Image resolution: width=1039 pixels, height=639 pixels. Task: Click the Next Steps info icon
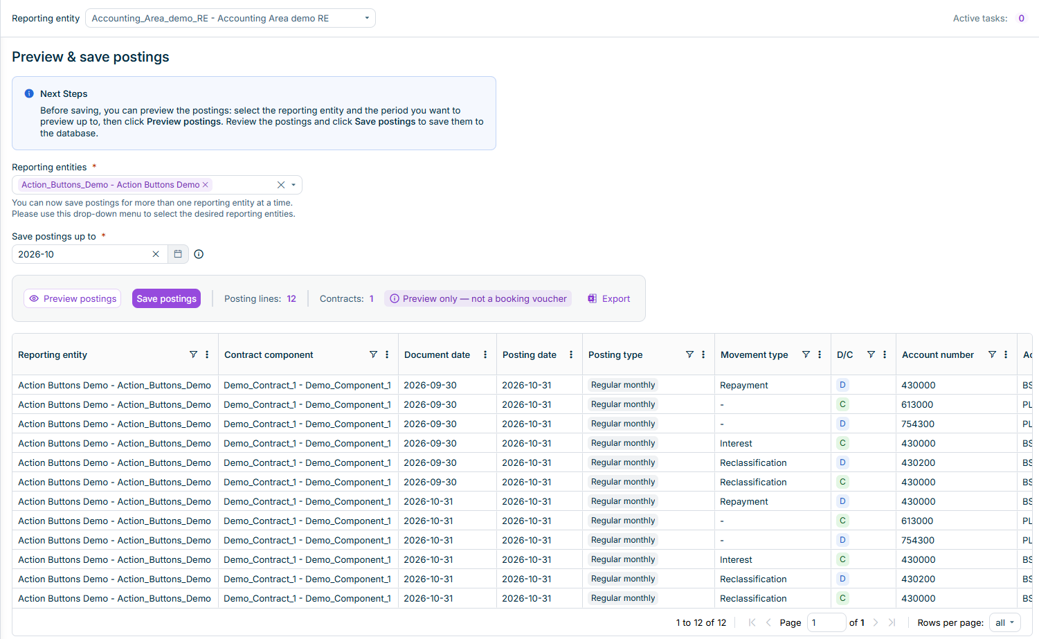click(x=29, y=93)
